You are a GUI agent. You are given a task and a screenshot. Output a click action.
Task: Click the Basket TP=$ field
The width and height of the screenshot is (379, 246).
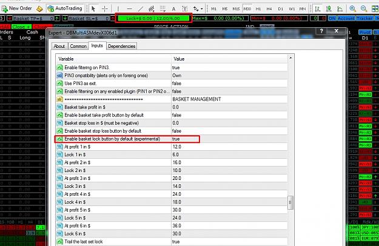33,18
